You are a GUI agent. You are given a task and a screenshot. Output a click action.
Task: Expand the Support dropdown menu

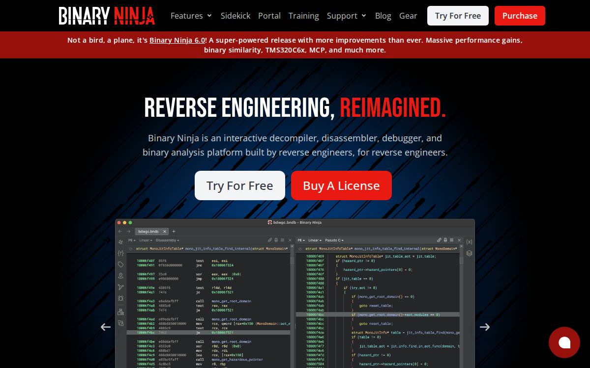click(347, 16)
